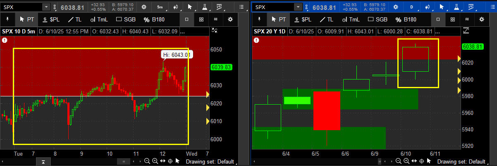
Task: Open chart settings gear in left chart header
Action: 143,7
